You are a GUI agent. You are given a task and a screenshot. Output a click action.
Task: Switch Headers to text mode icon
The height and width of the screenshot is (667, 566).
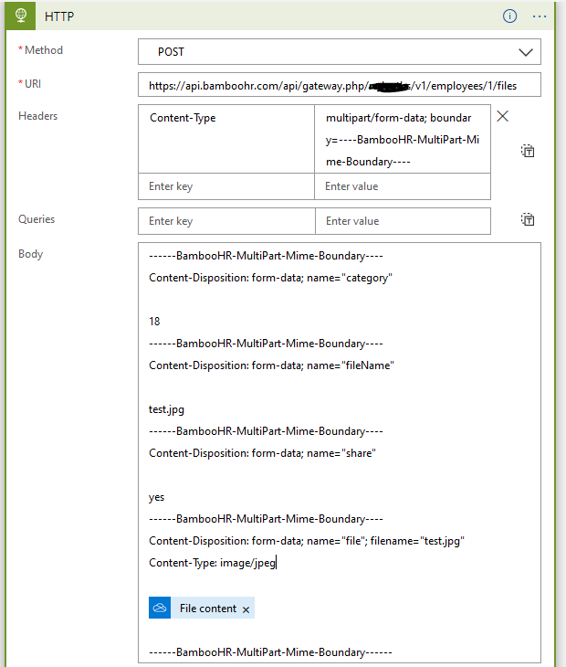528,151
